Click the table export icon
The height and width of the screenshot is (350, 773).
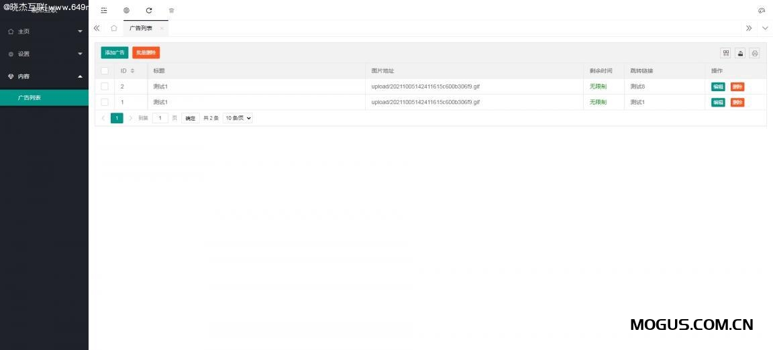(x=740, y=53)
